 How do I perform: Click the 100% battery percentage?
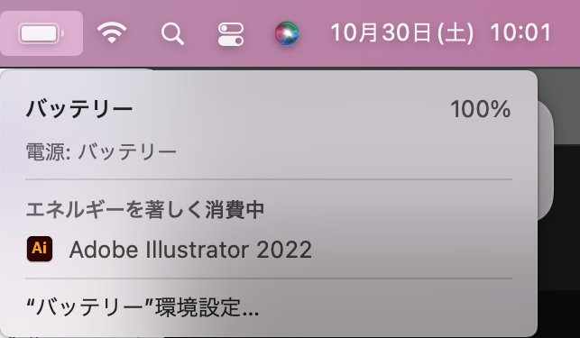480,109
